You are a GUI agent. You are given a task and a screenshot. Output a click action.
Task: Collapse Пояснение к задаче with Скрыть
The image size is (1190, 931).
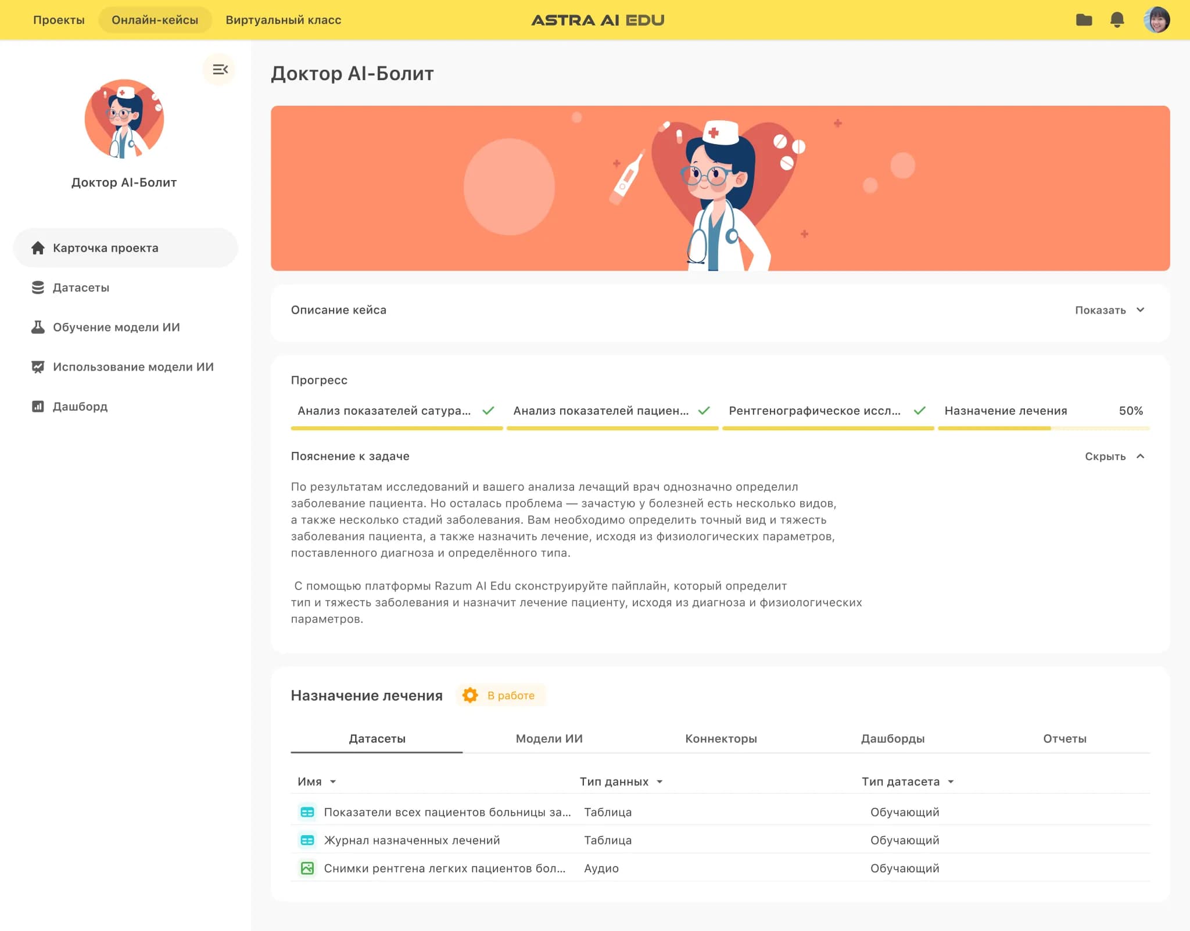1114,456
